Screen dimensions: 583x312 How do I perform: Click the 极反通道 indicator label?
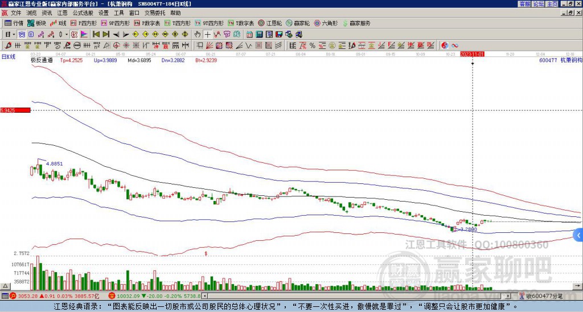(41, 60)
